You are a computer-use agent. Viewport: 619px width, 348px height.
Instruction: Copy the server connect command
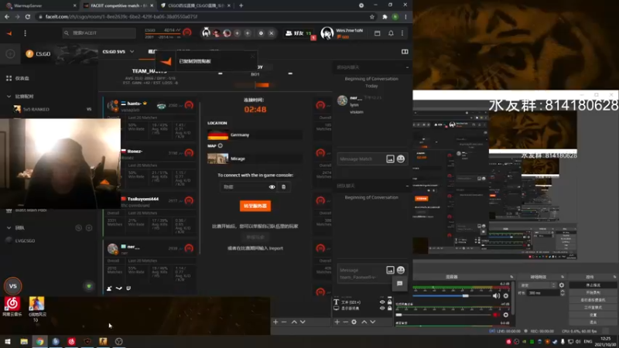[283, 187]
